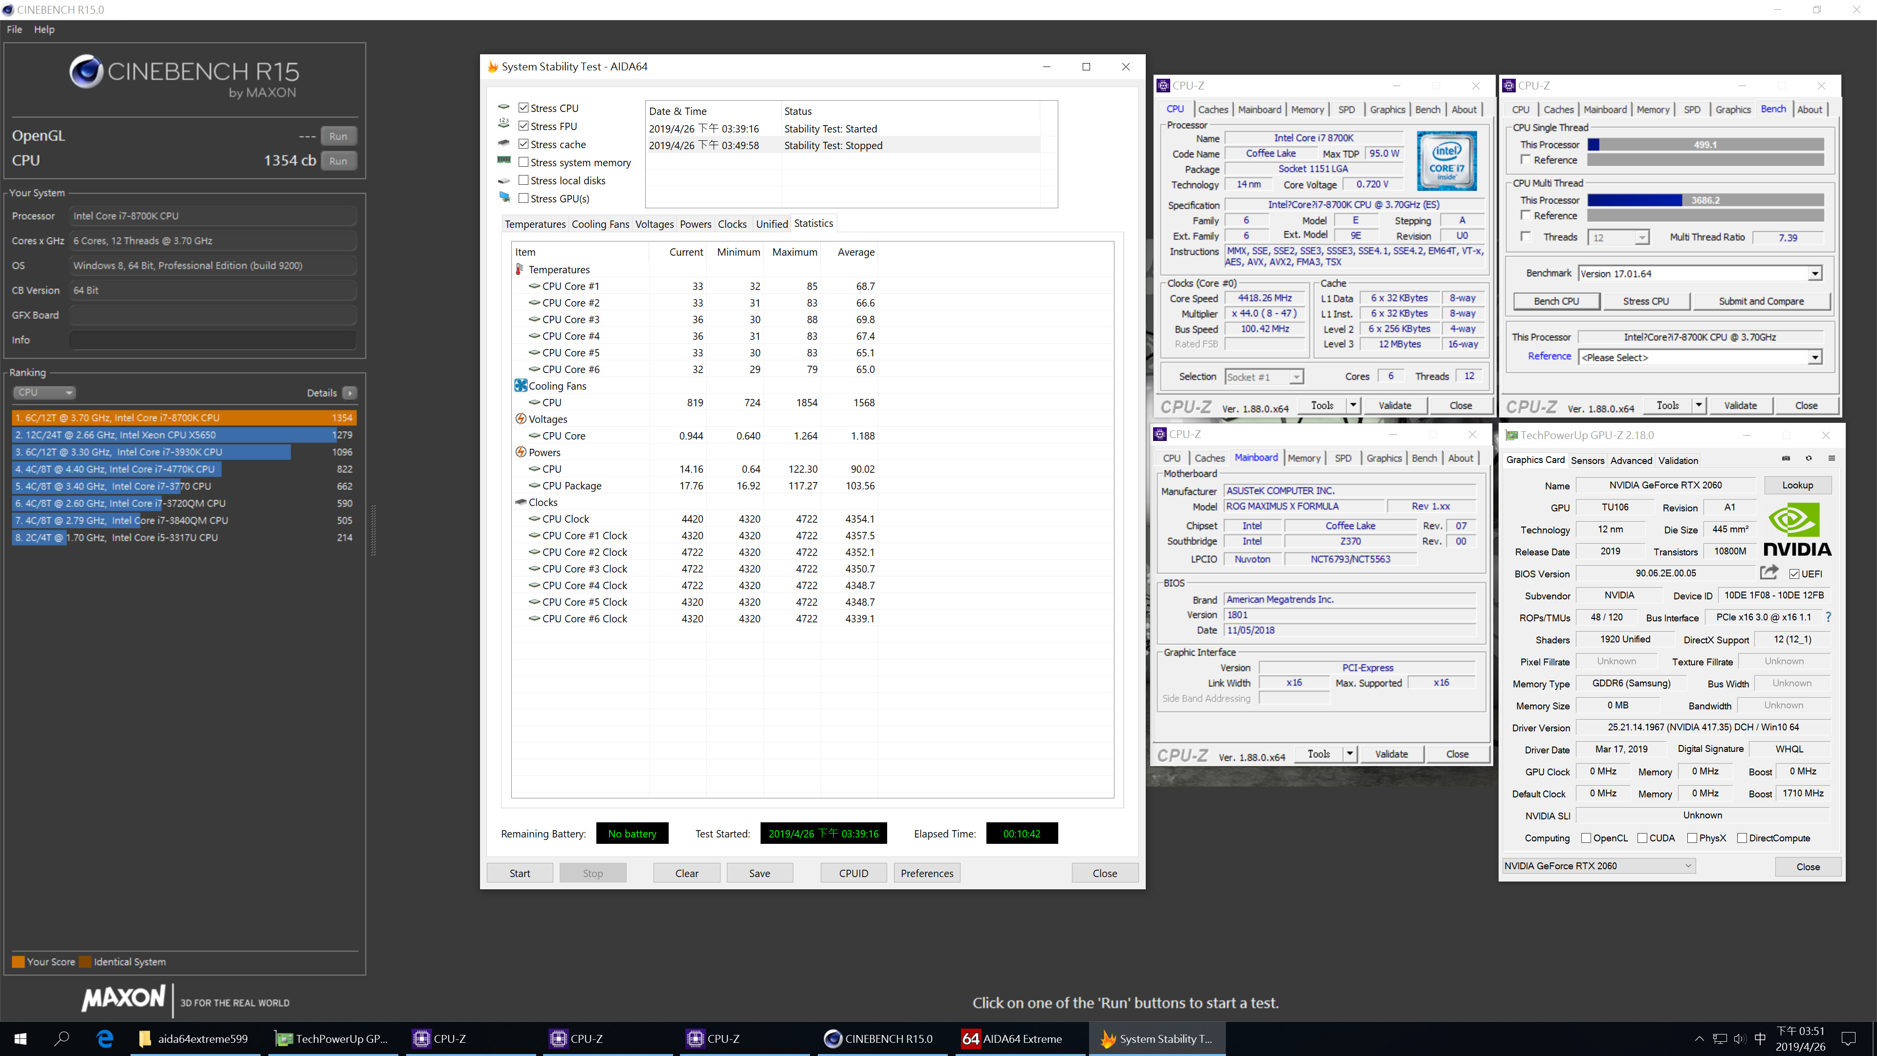Click orange Your Score legend swatch

18,961
